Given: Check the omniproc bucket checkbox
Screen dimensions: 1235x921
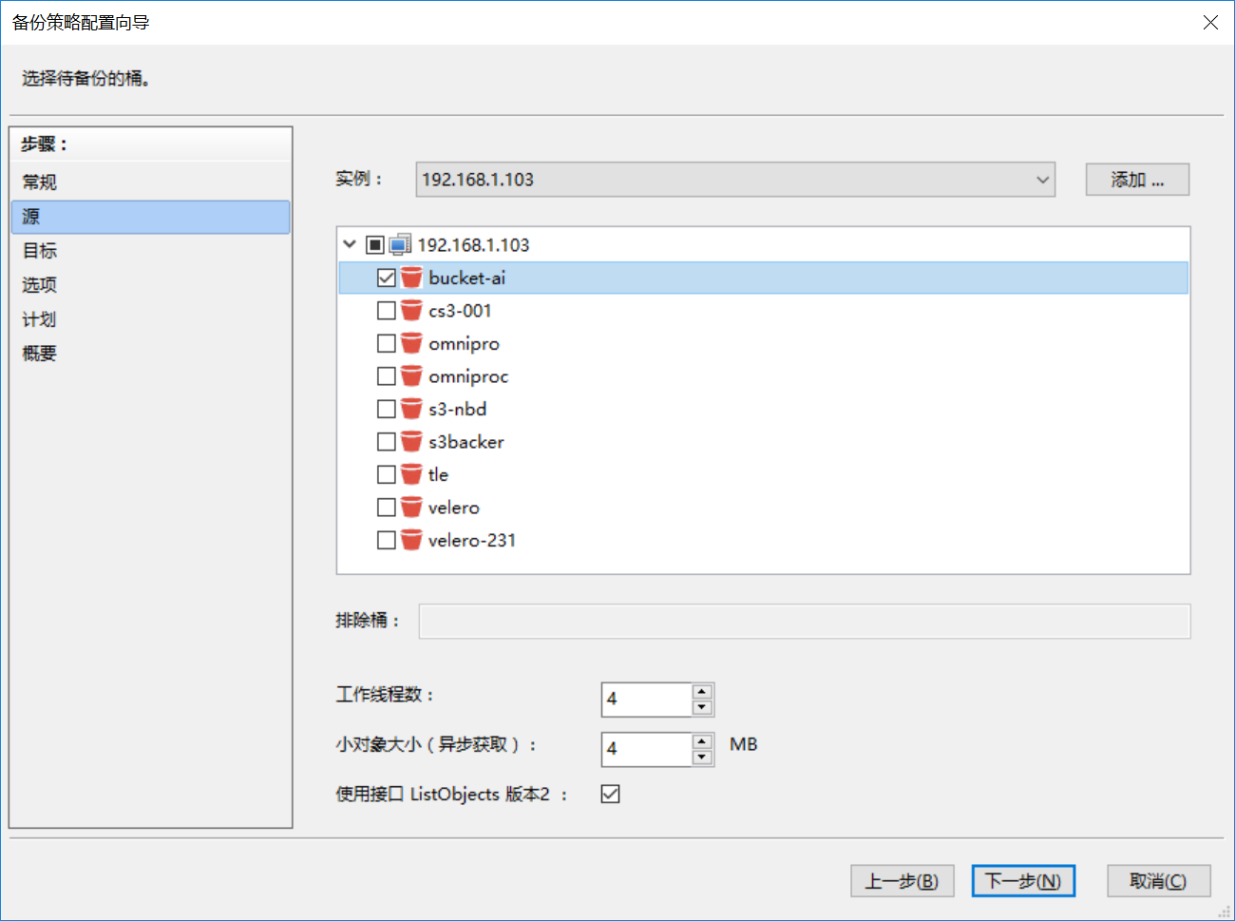Looking at the screenshot, I should (x=387, y=376).
